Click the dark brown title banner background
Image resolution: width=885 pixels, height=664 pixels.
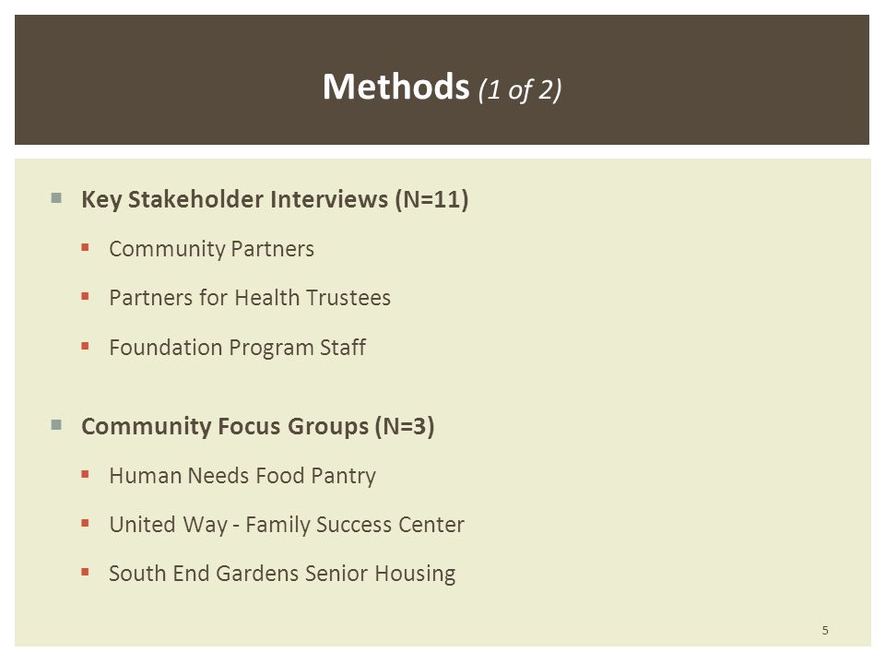coord(170,79)
